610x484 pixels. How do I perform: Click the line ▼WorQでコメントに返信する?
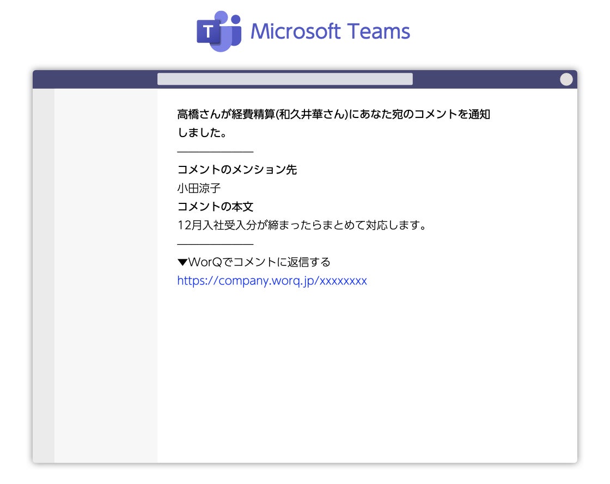point(254,262)
